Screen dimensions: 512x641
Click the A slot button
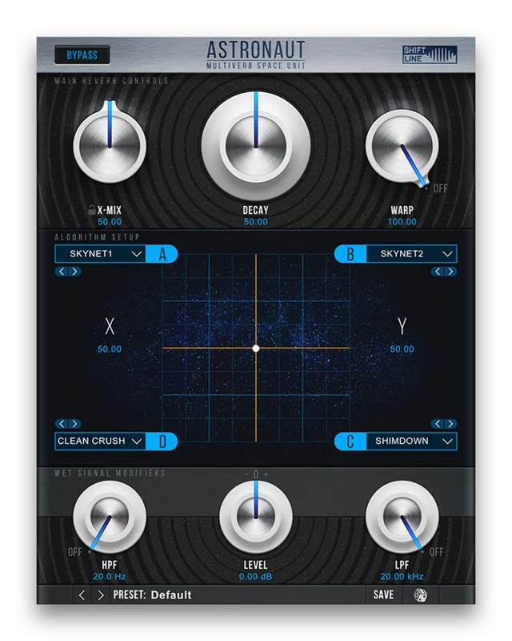point(162,254)
